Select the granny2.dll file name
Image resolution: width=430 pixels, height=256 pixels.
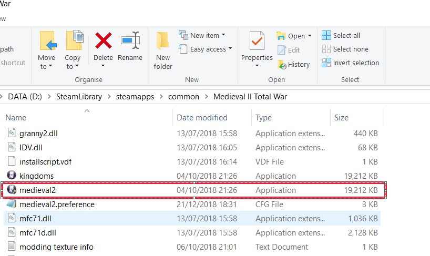click(x=39, y=134)
